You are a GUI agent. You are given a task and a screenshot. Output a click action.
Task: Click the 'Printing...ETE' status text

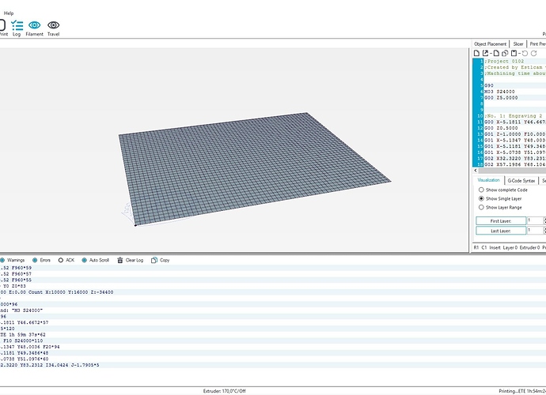coord(522,391)
